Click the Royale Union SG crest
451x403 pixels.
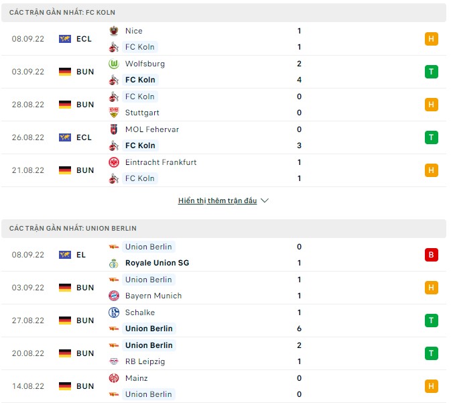point(114,263)
